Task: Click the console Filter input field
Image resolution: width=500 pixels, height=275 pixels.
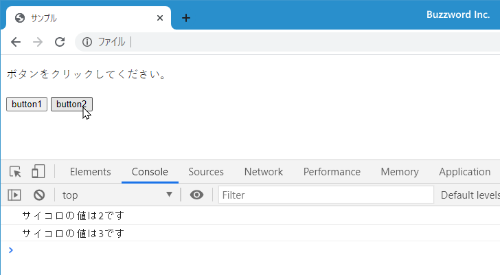Action: (x=326, y=195)
